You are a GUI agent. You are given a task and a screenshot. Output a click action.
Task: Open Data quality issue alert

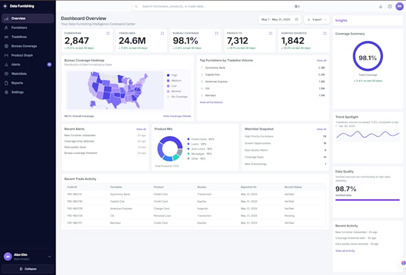[x=105, y=147]
